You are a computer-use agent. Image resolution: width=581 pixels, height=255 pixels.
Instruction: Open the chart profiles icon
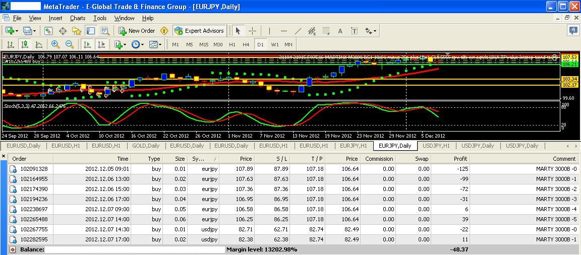[27, 31]
